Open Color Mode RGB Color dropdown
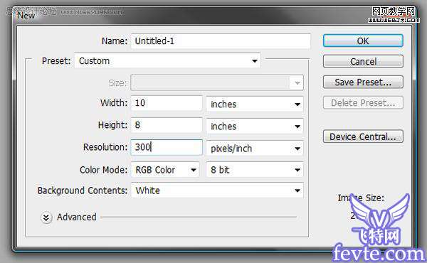427x263 pixels. coord(165,170)
